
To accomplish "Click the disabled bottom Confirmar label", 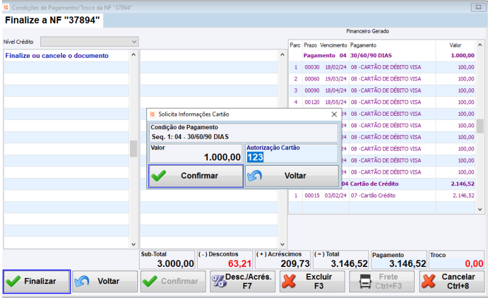I will coord(179,281).
